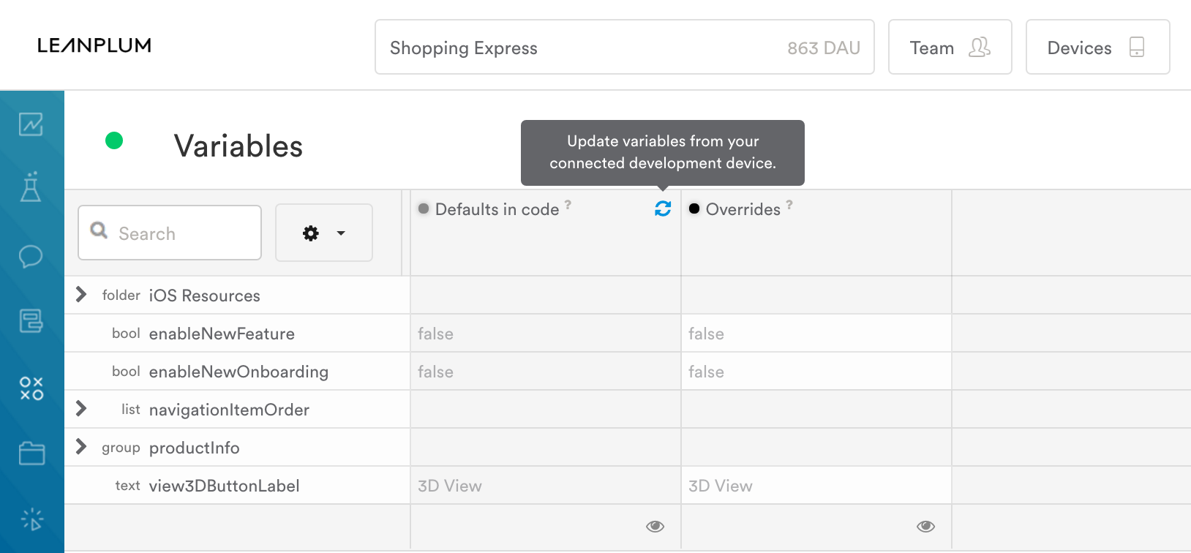Image resolution: width=1191 pixels, height=553 pixels.
Task: Open the Analytics chart icon in sidebar
Action: 31,124
